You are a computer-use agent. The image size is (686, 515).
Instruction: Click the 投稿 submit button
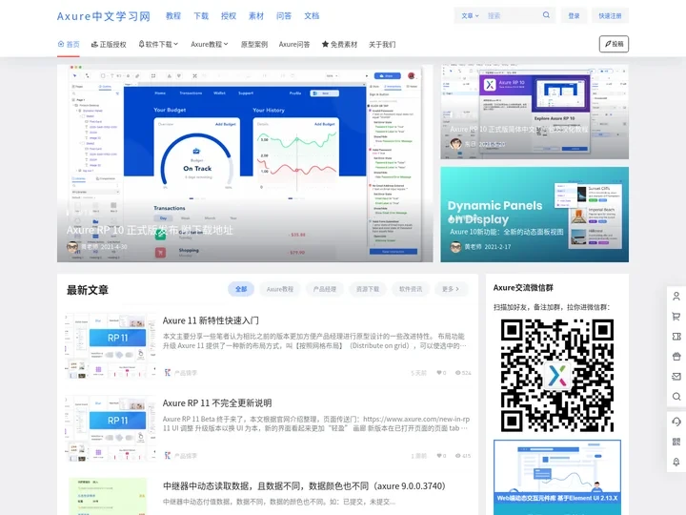[614, 44]
